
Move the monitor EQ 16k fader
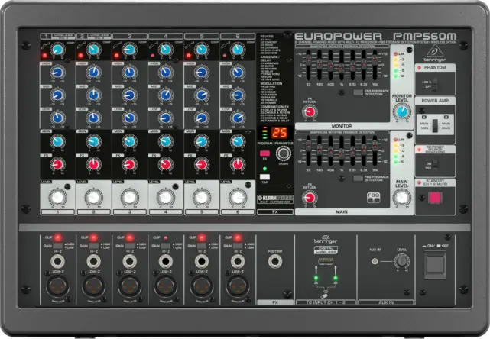pos(375,60)
